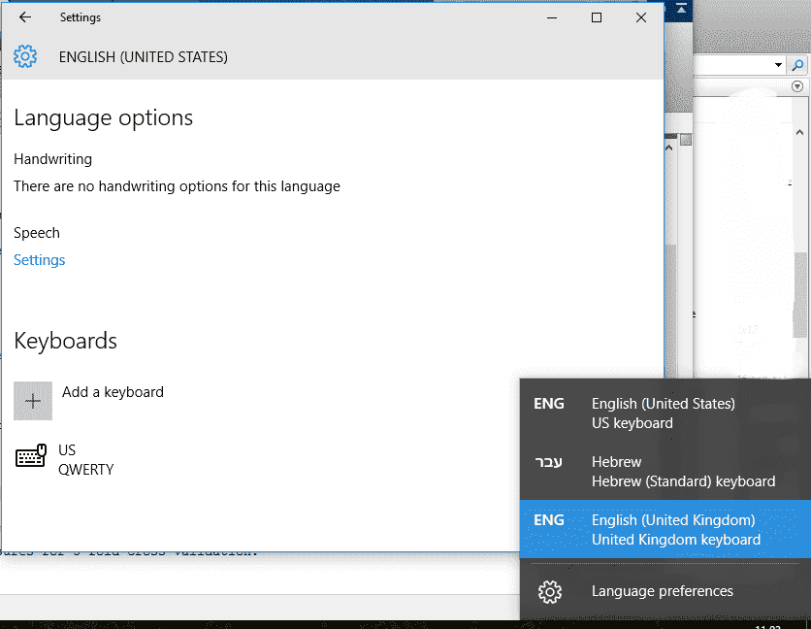Screen dimensions: 811x629
Task: Maximize the Settings window
Action: (x=597, y=17)
